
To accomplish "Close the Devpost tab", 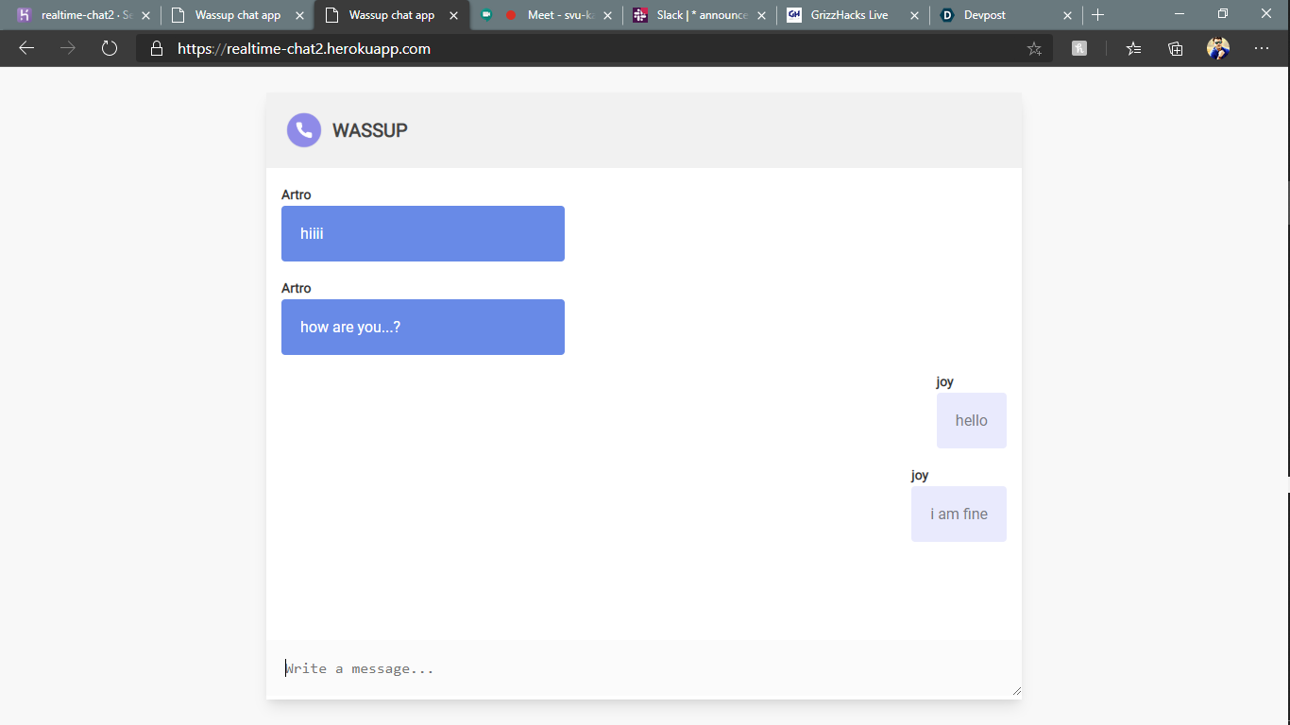I will pos(1068,15).
